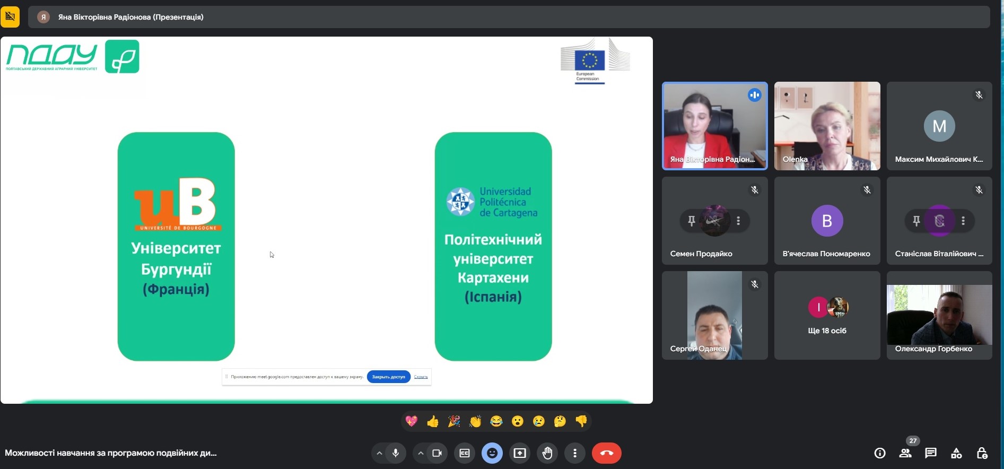This screenshot has width=1004, height=469.
Task: Send the sparkling heart reaction
Action: 412,421
